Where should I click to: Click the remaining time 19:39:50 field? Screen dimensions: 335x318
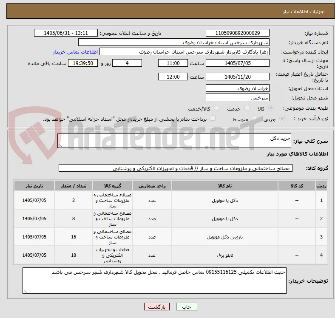[83, 63]
